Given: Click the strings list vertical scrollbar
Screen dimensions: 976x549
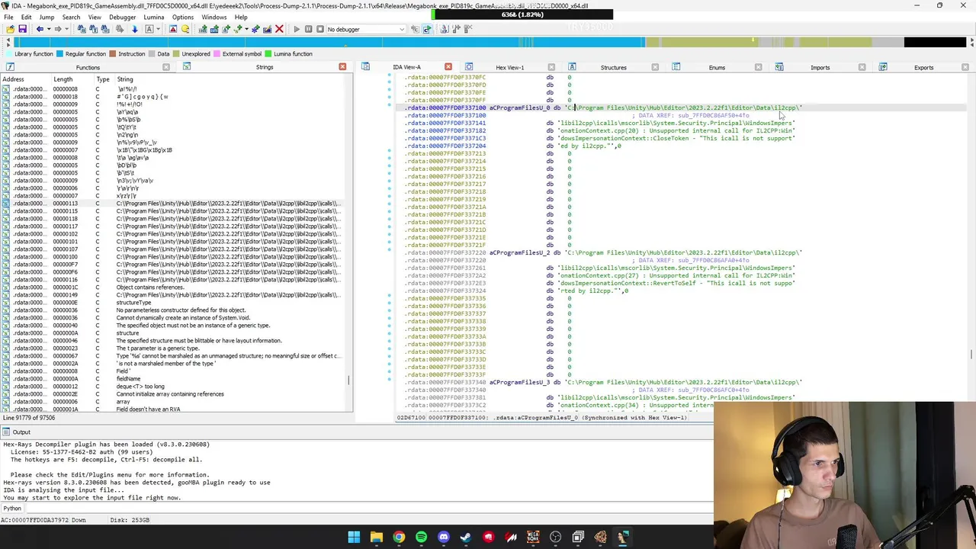Looking at the screenshot, I should tap(350, 244).
